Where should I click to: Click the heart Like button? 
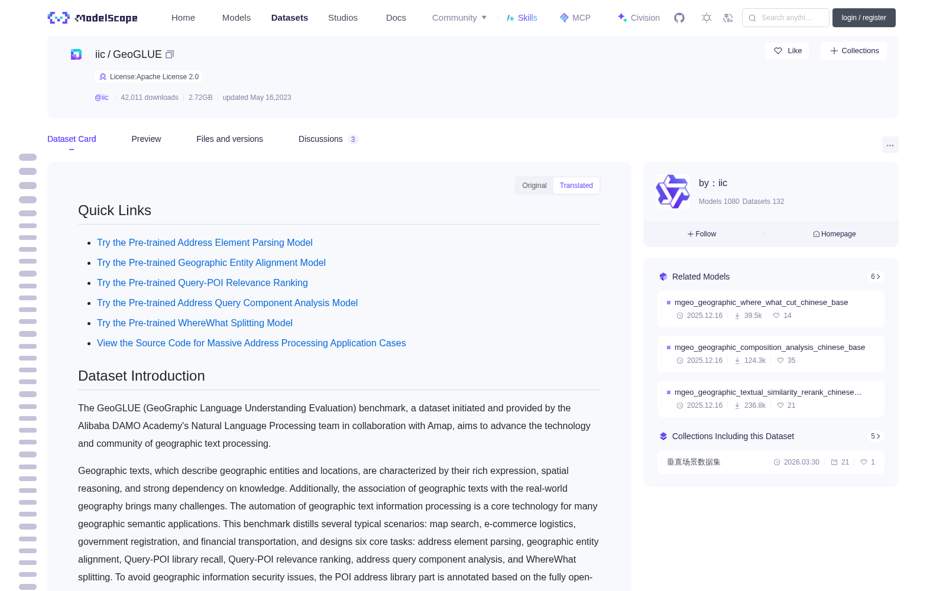(788, 51)
